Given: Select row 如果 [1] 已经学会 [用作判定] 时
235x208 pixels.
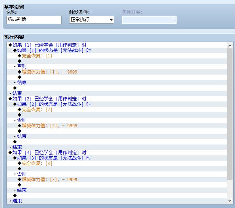Looking at the screenshot, I should click(117, 45).
